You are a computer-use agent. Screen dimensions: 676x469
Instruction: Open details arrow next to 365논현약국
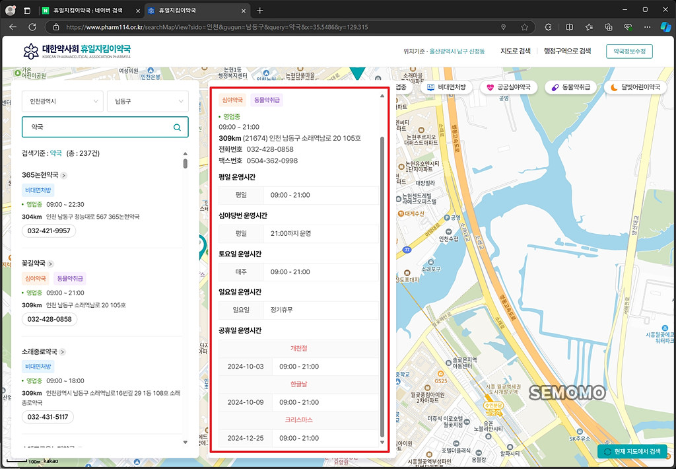click(64, 175)
